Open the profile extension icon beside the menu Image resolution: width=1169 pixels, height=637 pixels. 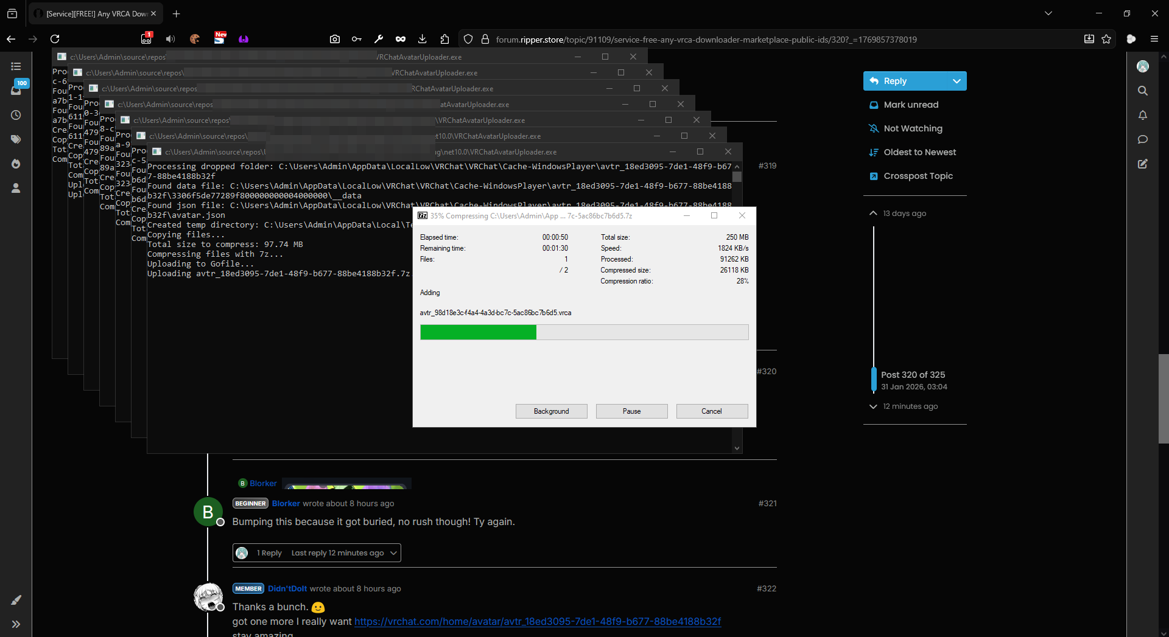point(1131,39)
